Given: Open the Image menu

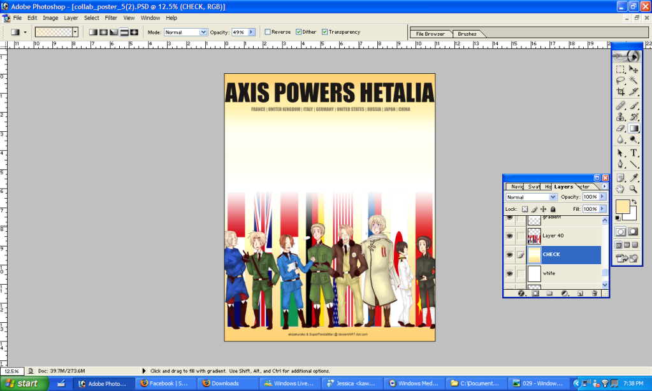Looking at the screenshot, I should 50,18.
